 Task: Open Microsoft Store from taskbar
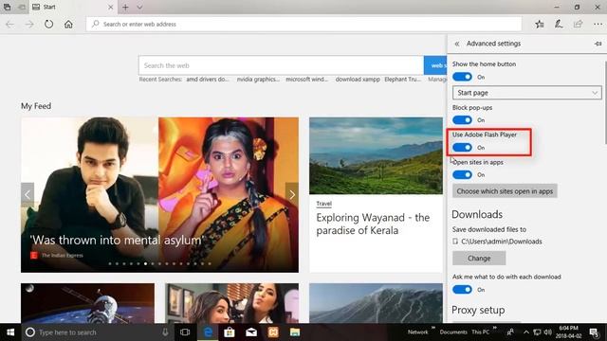point(230,332)
